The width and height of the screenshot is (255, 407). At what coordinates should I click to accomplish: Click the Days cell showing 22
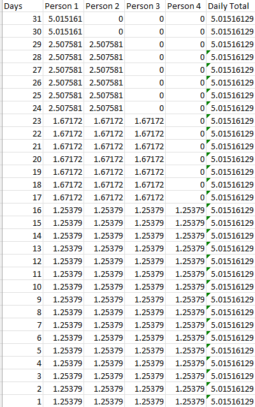click(22, 133)
